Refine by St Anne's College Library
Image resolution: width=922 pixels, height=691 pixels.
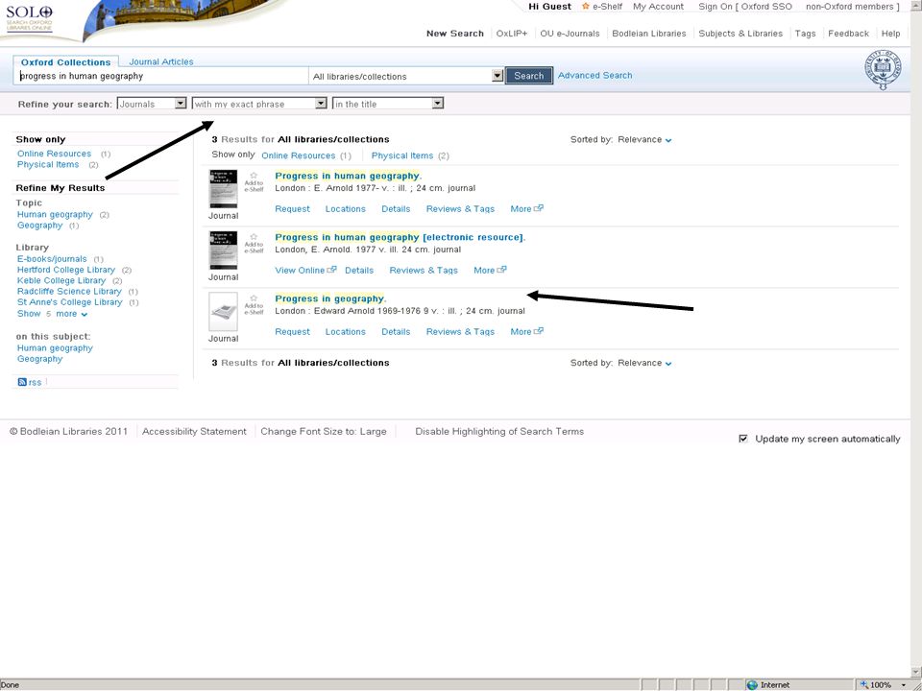69,302
